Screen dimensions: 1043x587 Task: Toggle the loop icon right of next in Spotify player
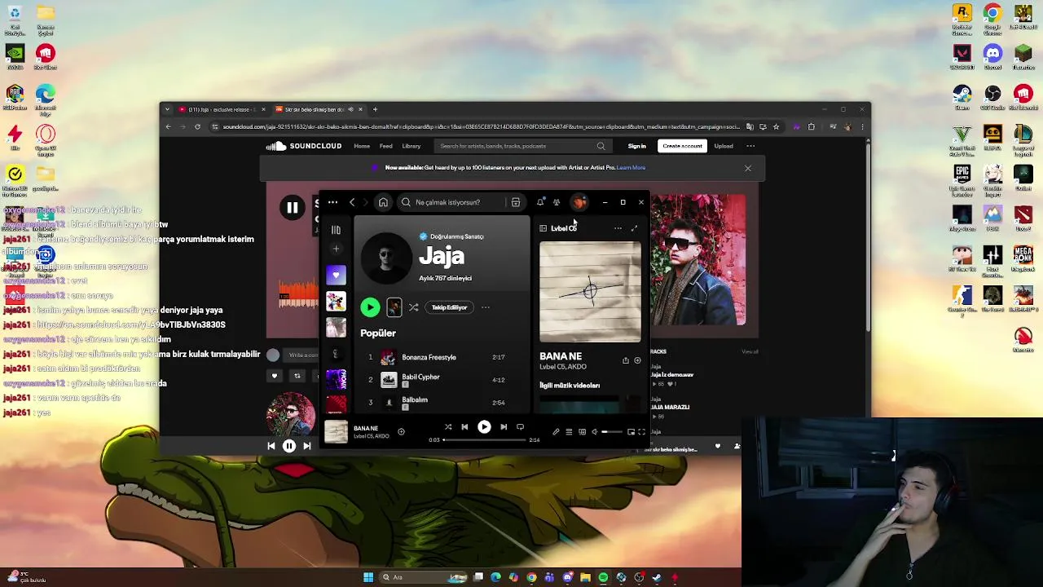(520, 427)
